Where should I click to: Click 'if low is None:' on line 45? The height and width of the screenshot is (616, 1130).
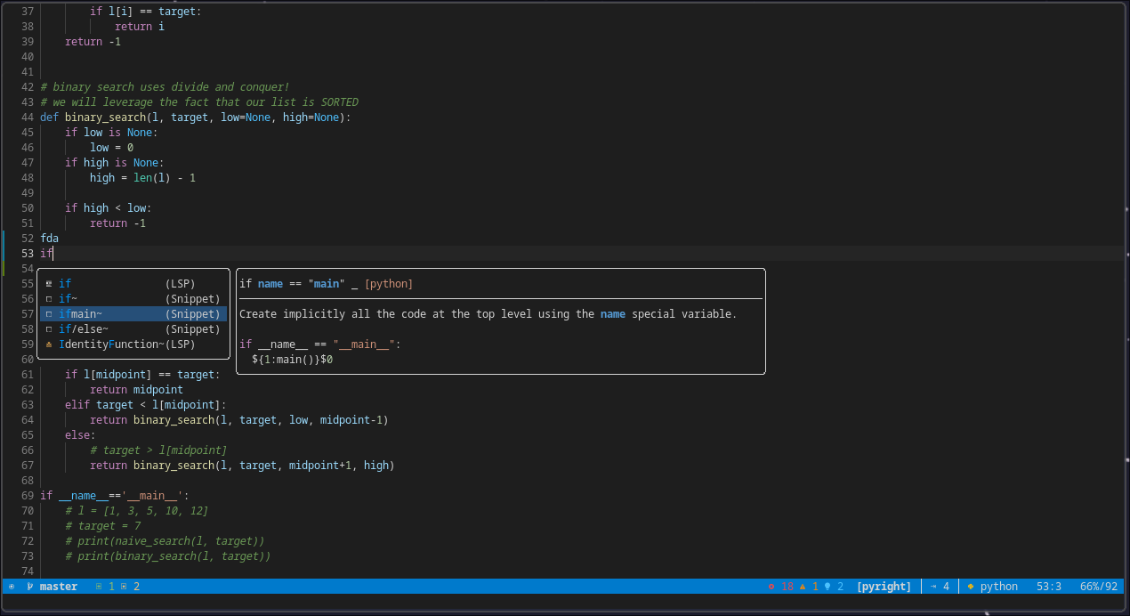click(x=111, y=133)
